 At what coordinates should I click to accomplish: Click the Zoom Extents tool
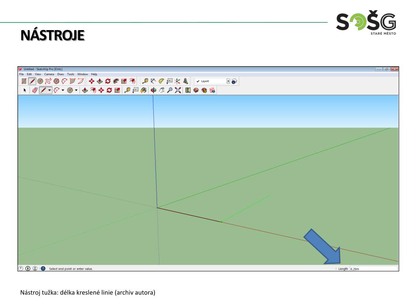tap(178, 90)
